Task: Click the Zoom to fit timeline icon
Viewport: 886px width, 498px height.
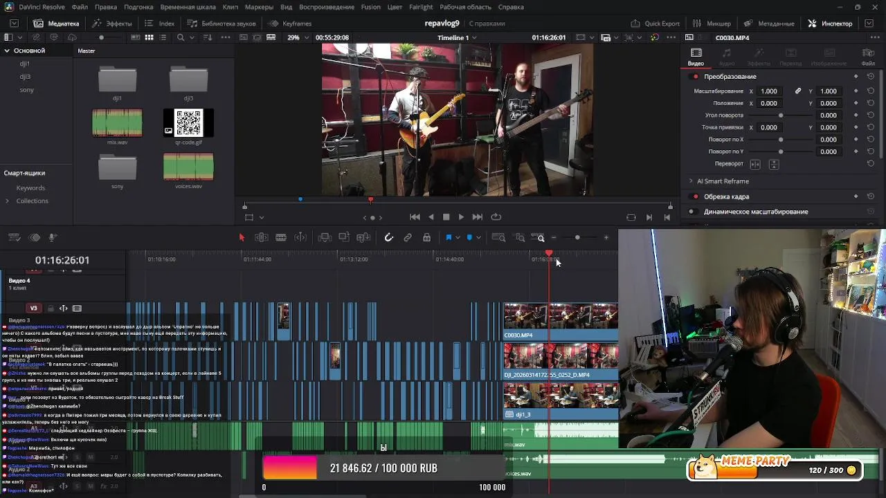Action: pos(498,237)
